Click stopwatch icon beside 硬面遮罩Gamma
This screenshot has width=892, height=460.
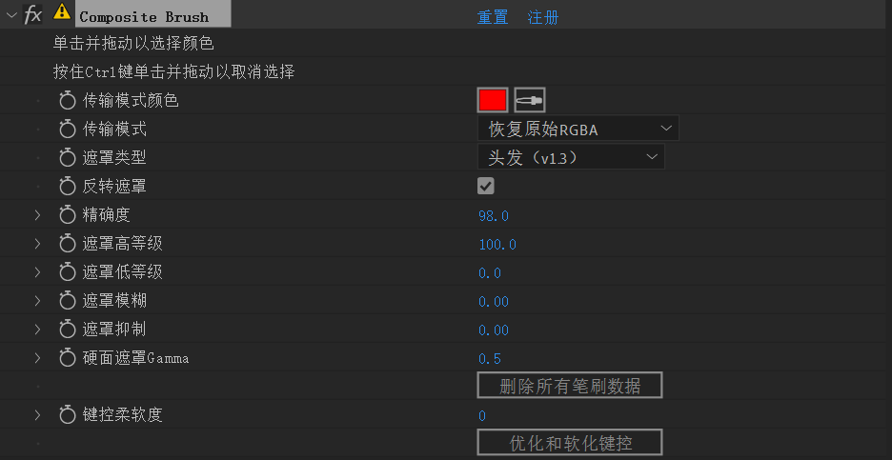tap(68, 358)
